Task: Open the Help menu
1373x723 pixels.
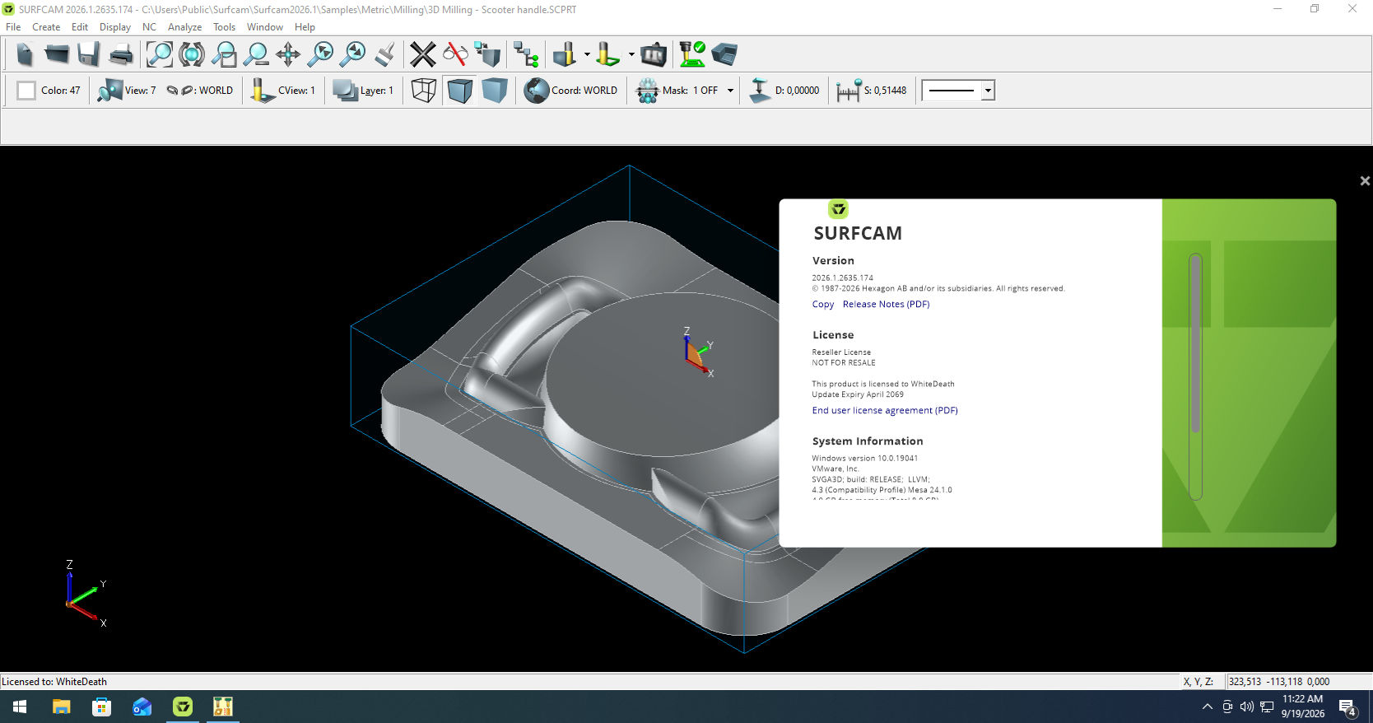Action: point(305,27)
